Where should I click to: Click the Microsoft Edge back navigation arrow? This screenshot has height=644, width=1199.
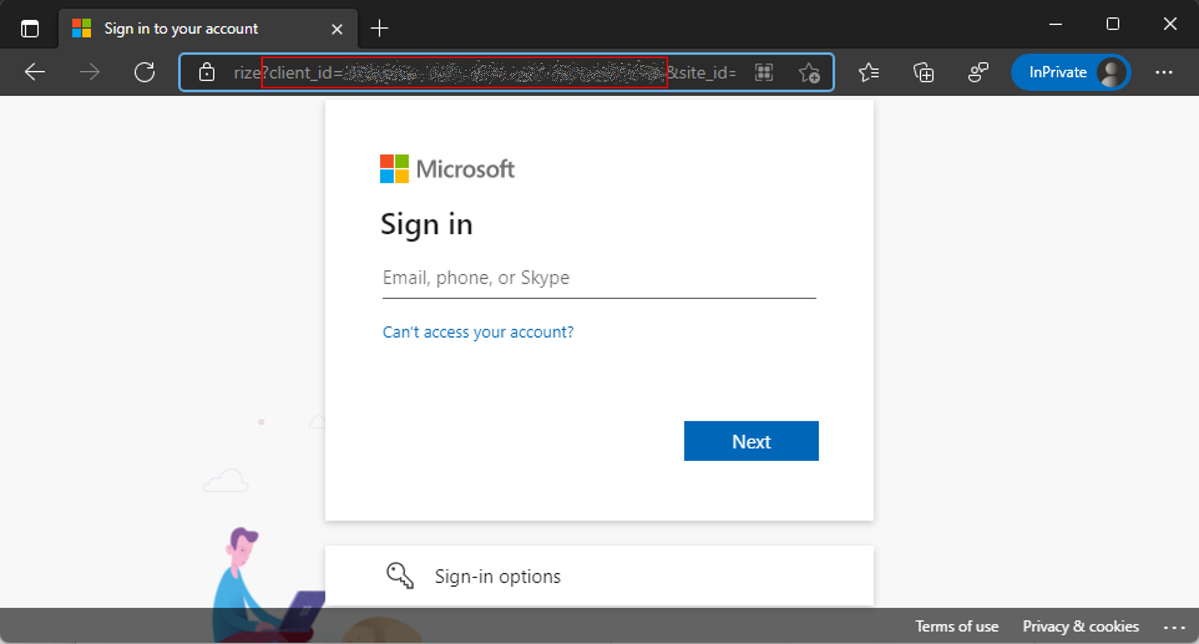[x=33, y=72]
